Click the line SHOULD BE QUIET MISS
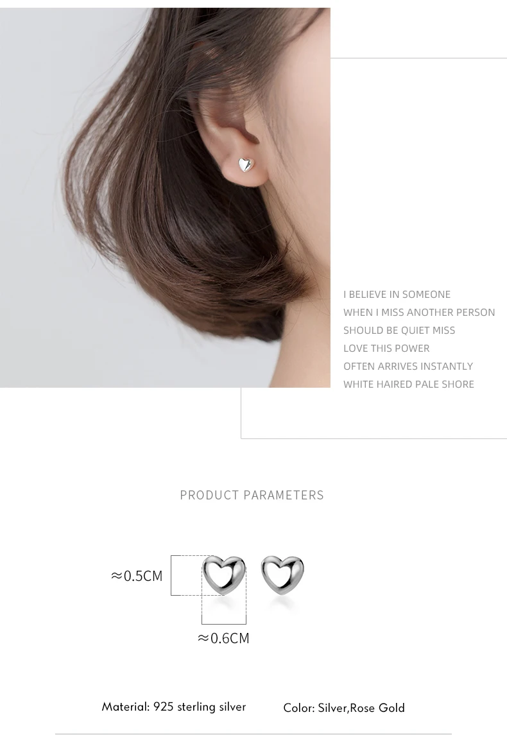 click(399, 330)
